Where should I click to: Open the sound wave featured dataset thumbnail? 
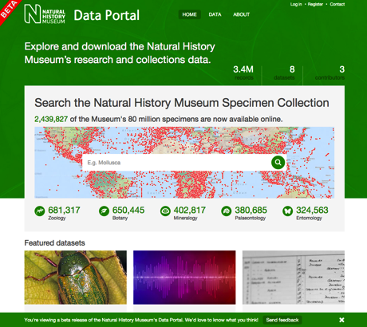[x=184, y=278]
